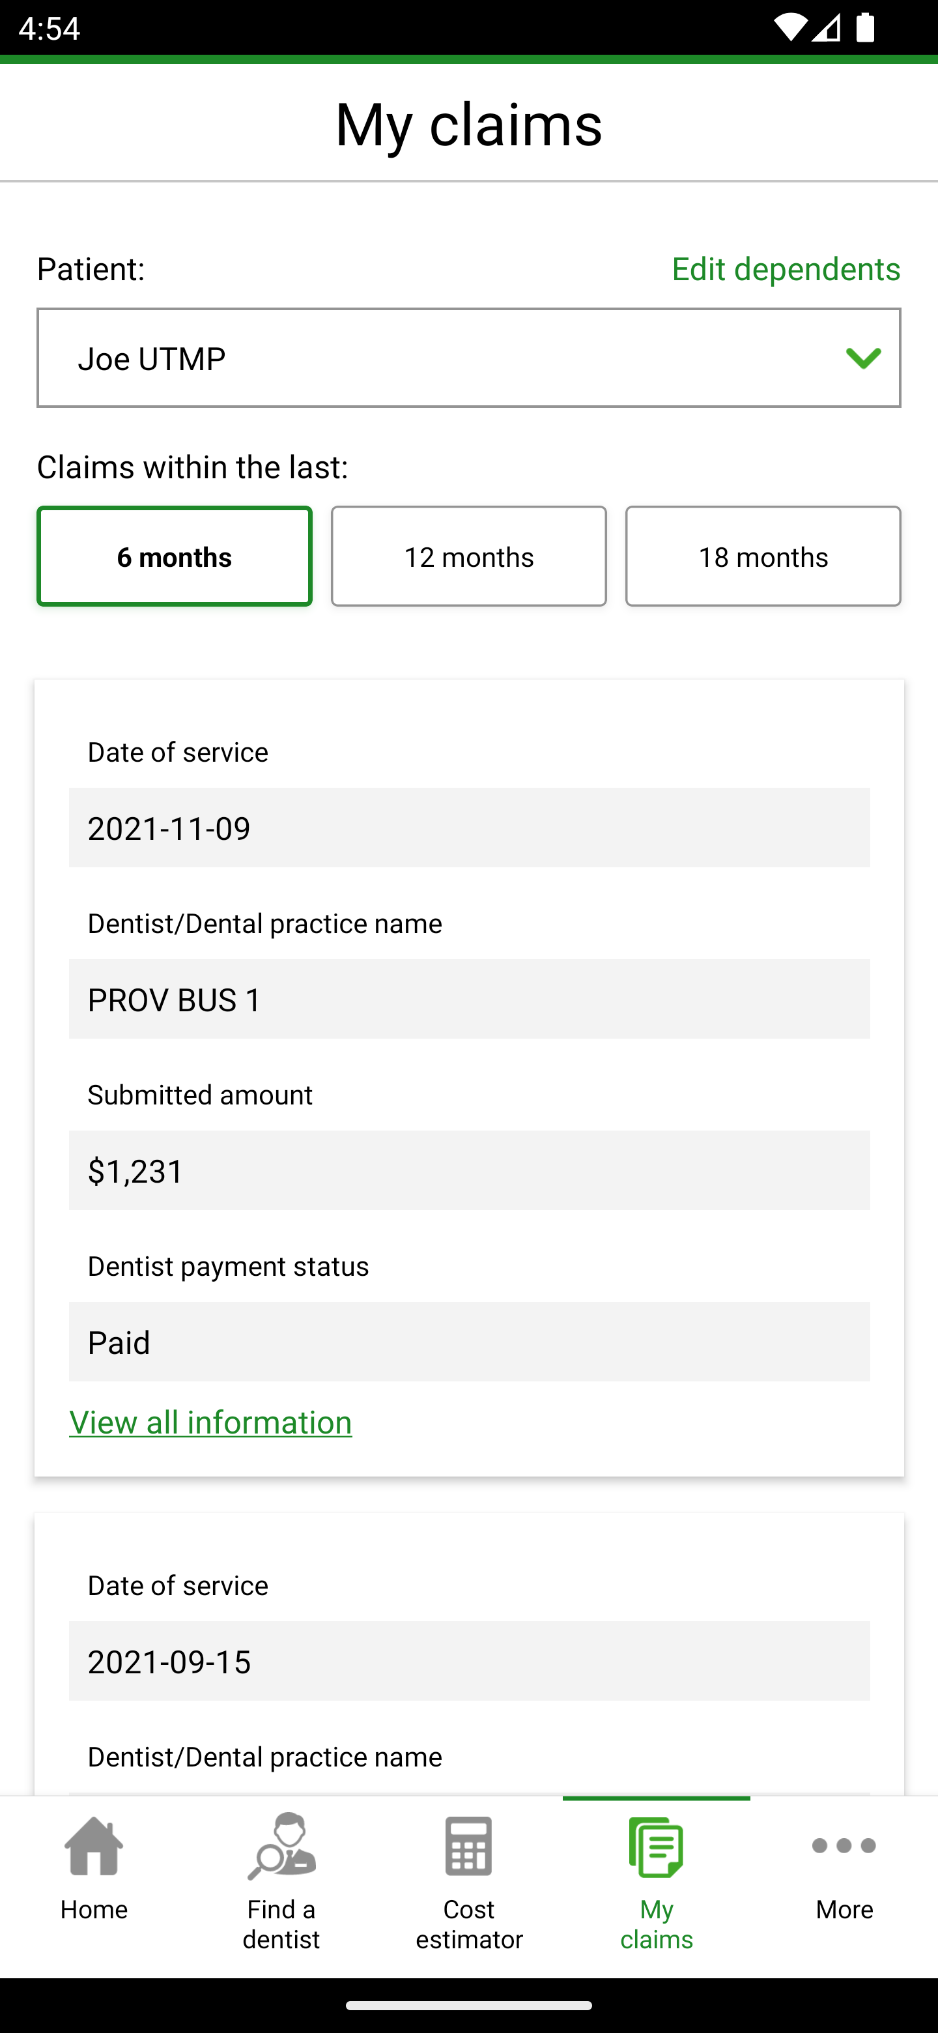The image size is (938, 2033).
Task: Tap the PROV BUS 1 practice name field
Action: pyautogui.click(x=468, y=999)
